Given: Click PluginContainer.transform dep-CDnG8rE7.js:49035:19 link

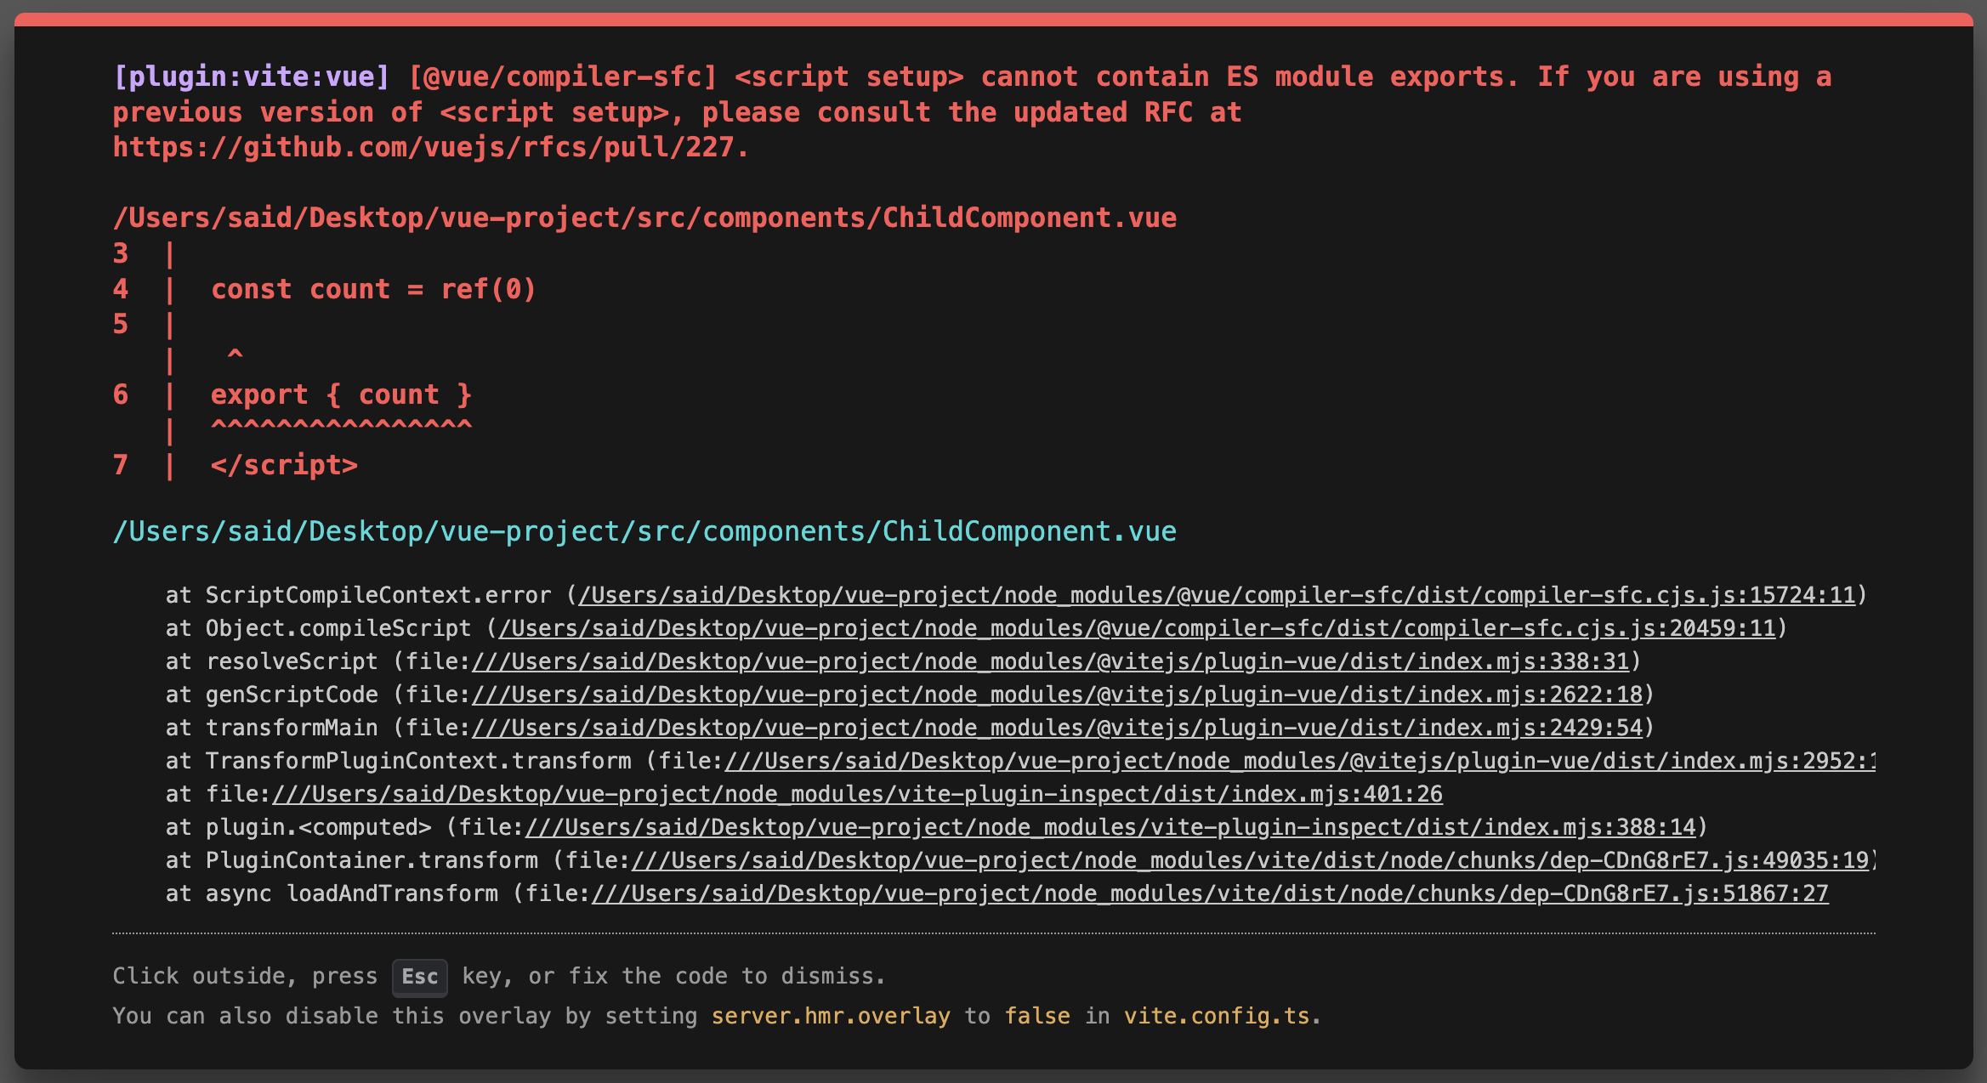Looking at the screenshot, I should [1250, 860].
